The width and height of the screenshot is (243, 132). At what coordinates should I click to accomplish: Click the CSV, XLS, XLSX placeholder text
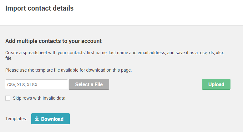22,85
